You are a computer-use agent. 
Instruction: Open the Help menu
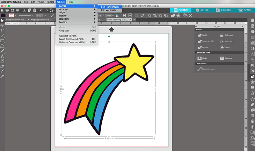tap(70, 2)
